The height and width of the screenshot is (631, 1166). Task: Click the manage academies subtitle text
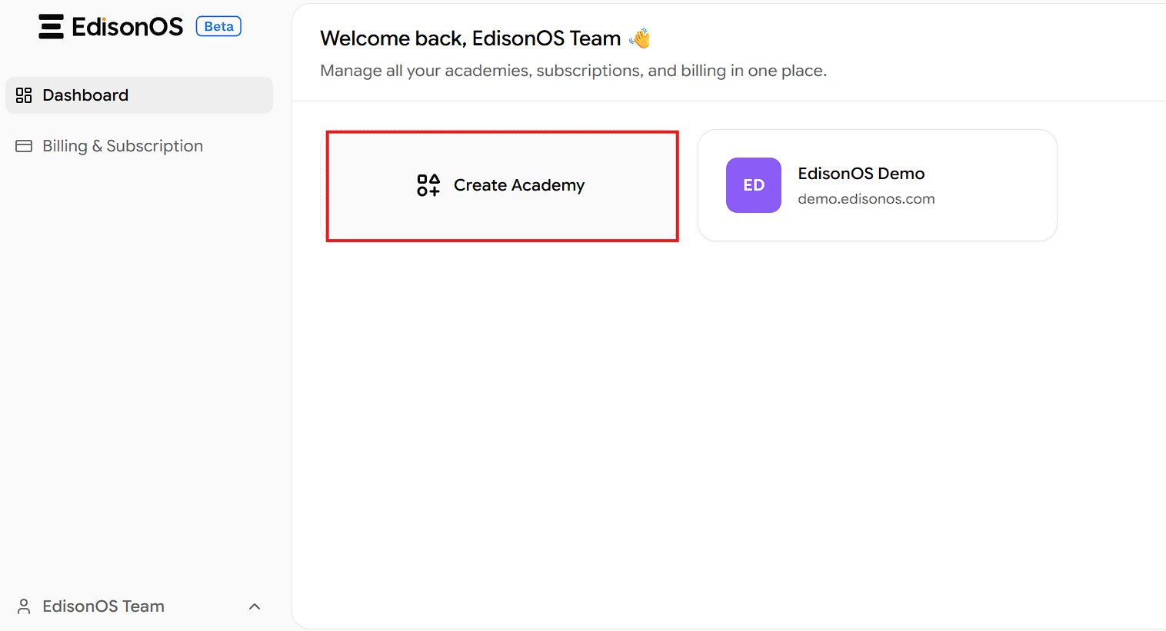pyautogui.click(x=574, y=71)
